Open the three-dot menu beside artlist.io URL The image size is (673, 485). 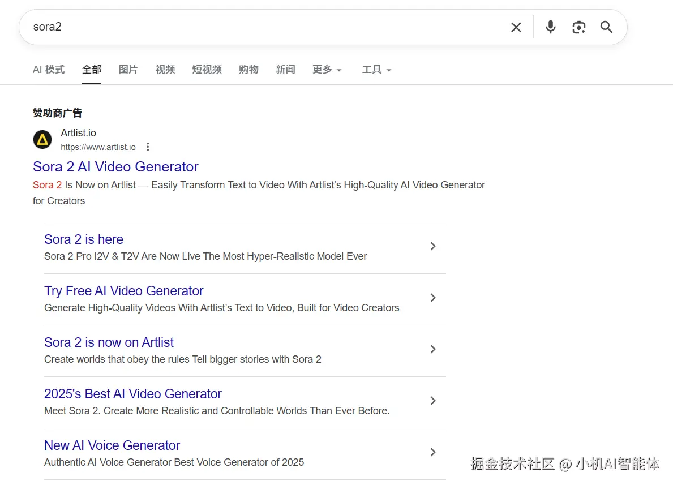click(x=148, y=147)
